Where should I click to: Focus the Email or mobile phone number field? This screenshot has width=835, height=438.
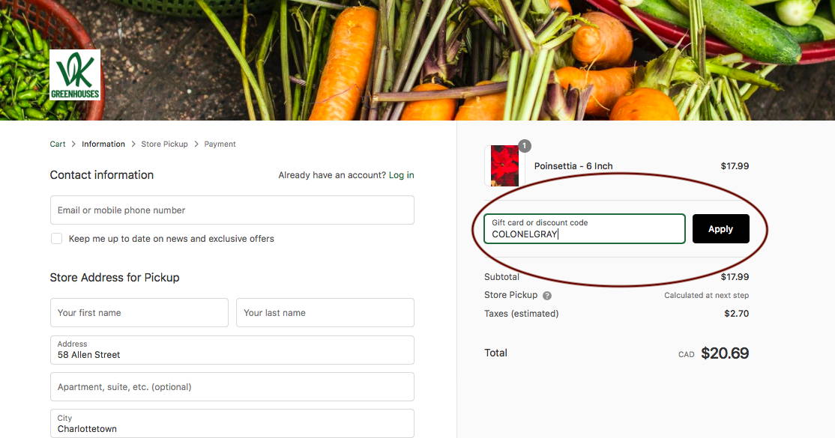[232, 210]
